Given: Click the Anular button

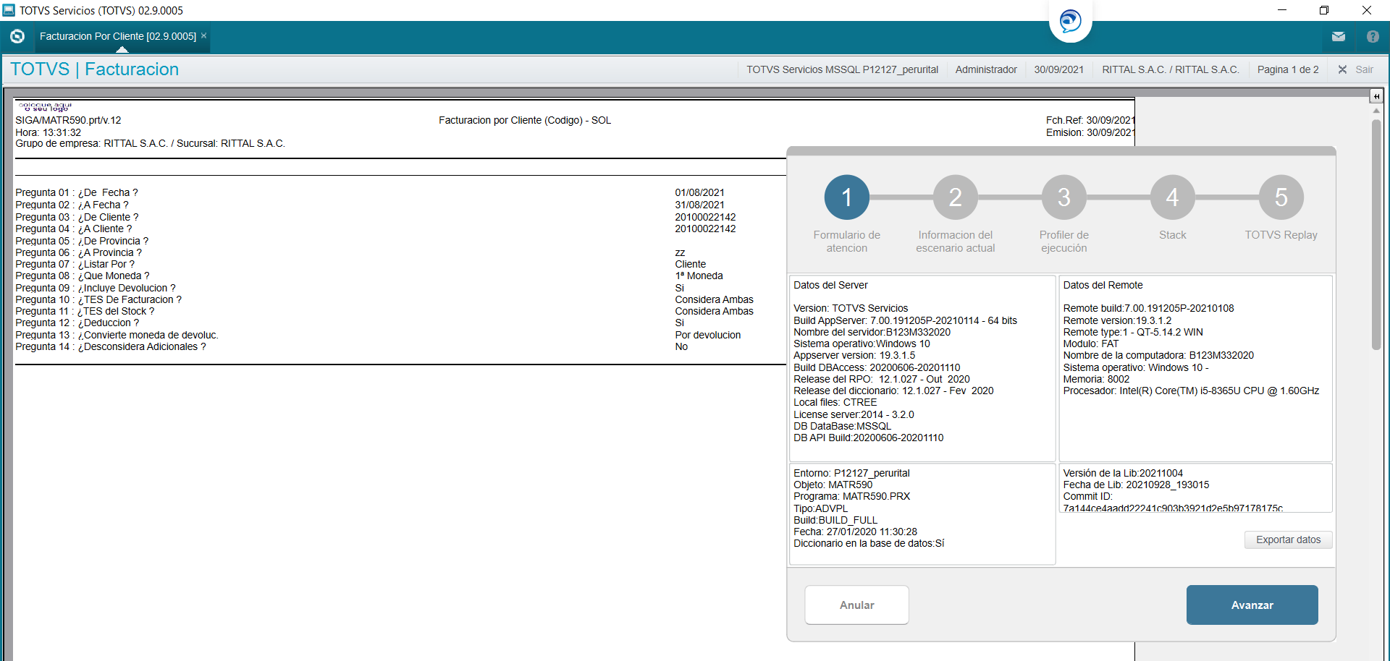Looking at the screenshot, I should [856, 605].
